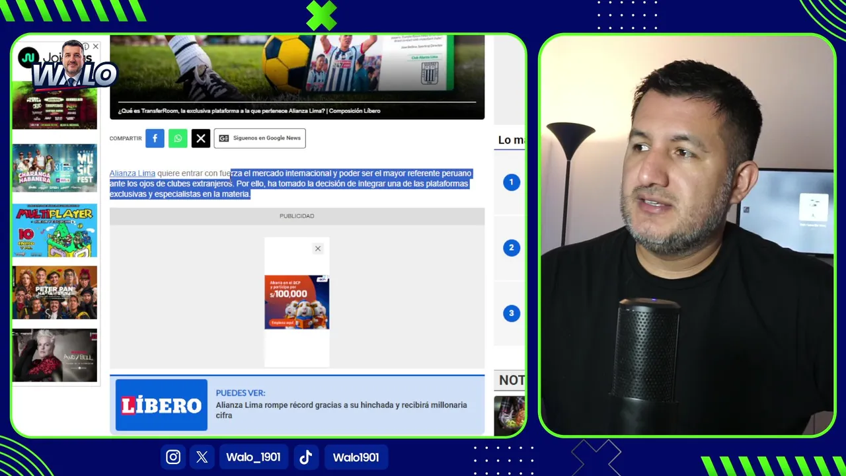Open article about Alianza Lima rompe récord

[341, 410]
